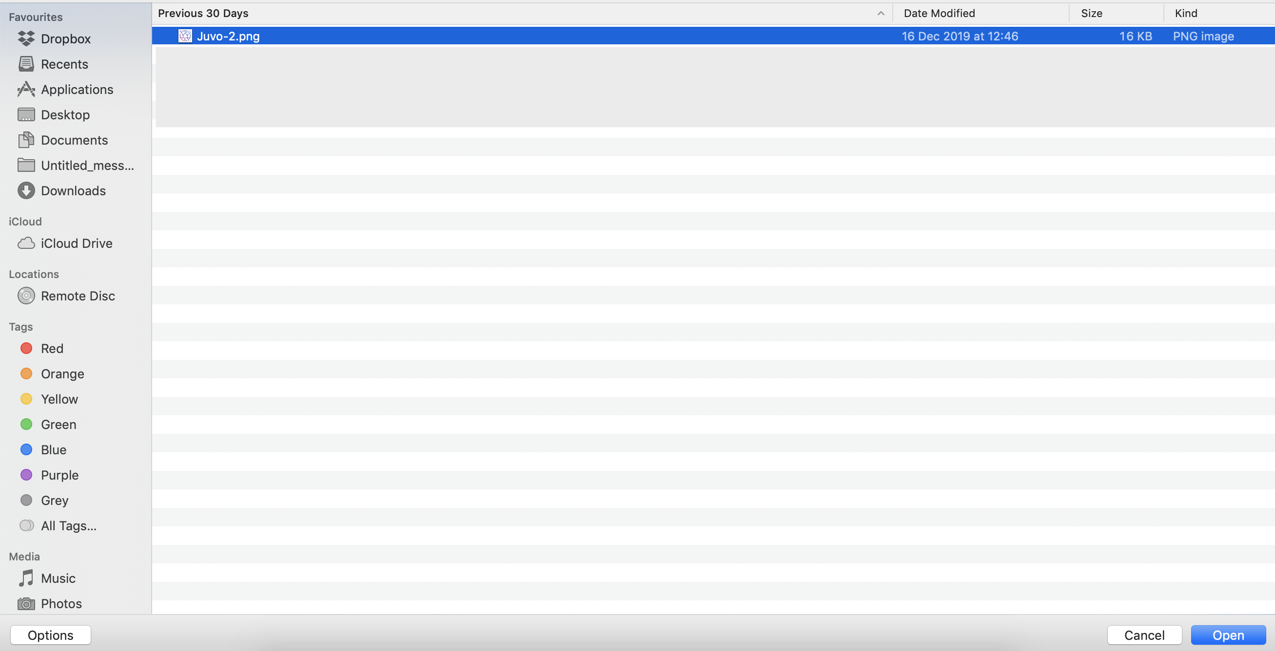Go to the Desktop location
Image resolution: width=1275 pixels, height=651 pixels.
pos(66,115)
